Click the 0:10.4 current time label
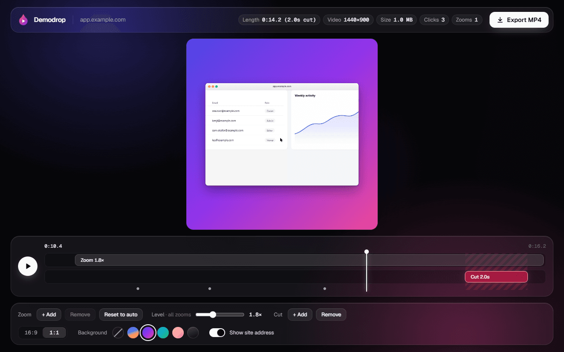This screenshot has width=564, height=352. pos(53,246)
